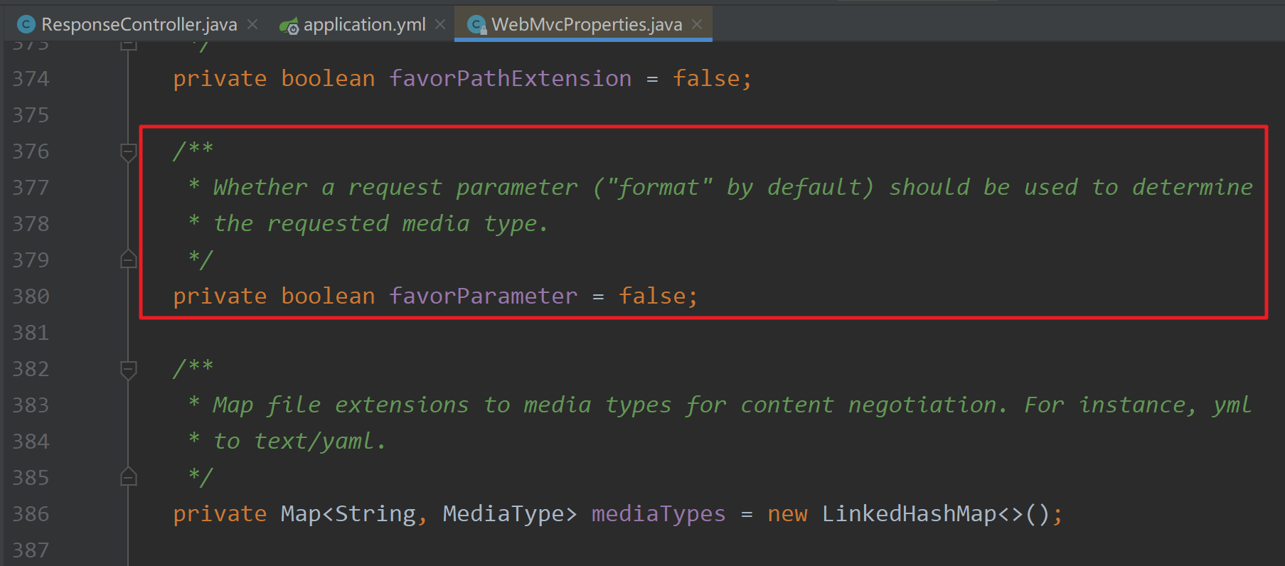Place cursor on the favorParameter field name
The width and height of the screenshot is (1285, 566).
483,297
